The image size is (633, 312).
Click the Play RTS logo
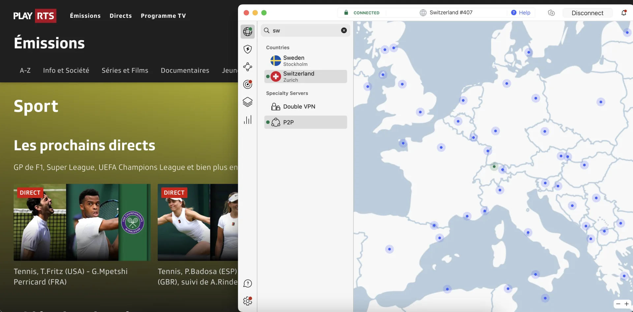point(35,16)
